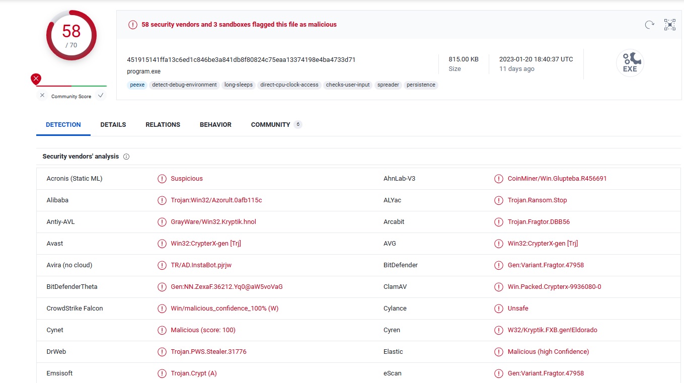
Task: Click the Trojan.Fragtor.DBB56 detection
Action: [539, 222]
